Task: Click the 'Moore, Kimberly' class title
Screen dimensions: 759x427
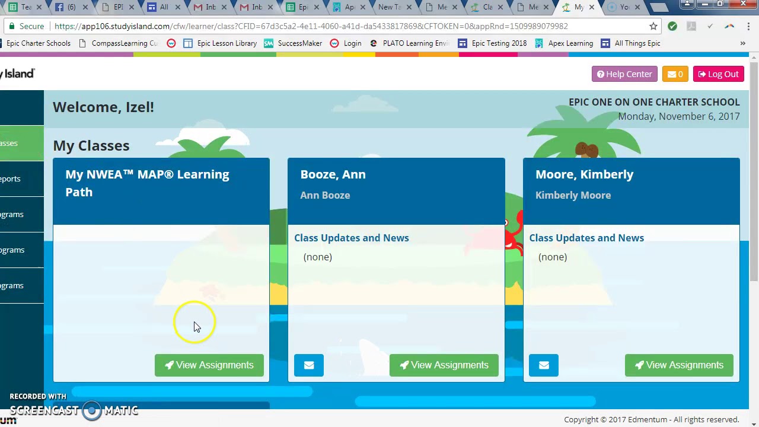Action: point(584,174)
